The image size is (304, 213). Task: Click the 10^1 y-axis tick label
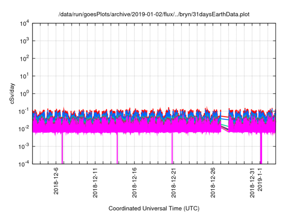pos(25,76)
